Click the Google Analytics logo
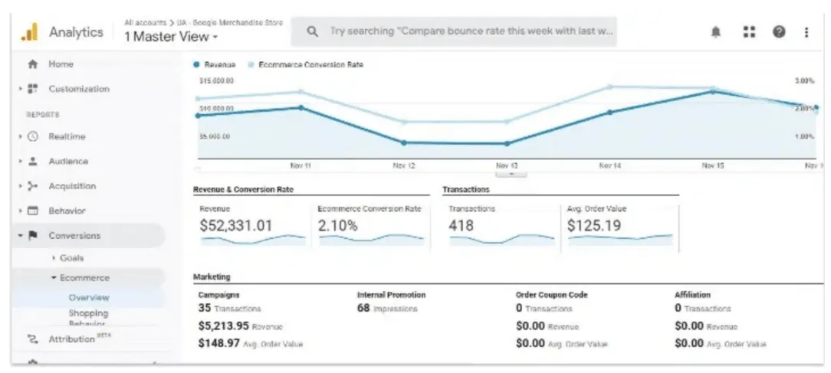Image resolution: width=831 pixels, height=373 pixels. [x=30, y=32]
